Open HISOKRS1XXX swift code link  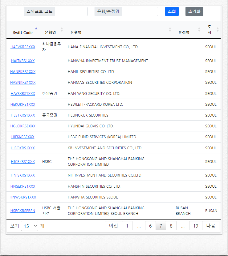23,148
